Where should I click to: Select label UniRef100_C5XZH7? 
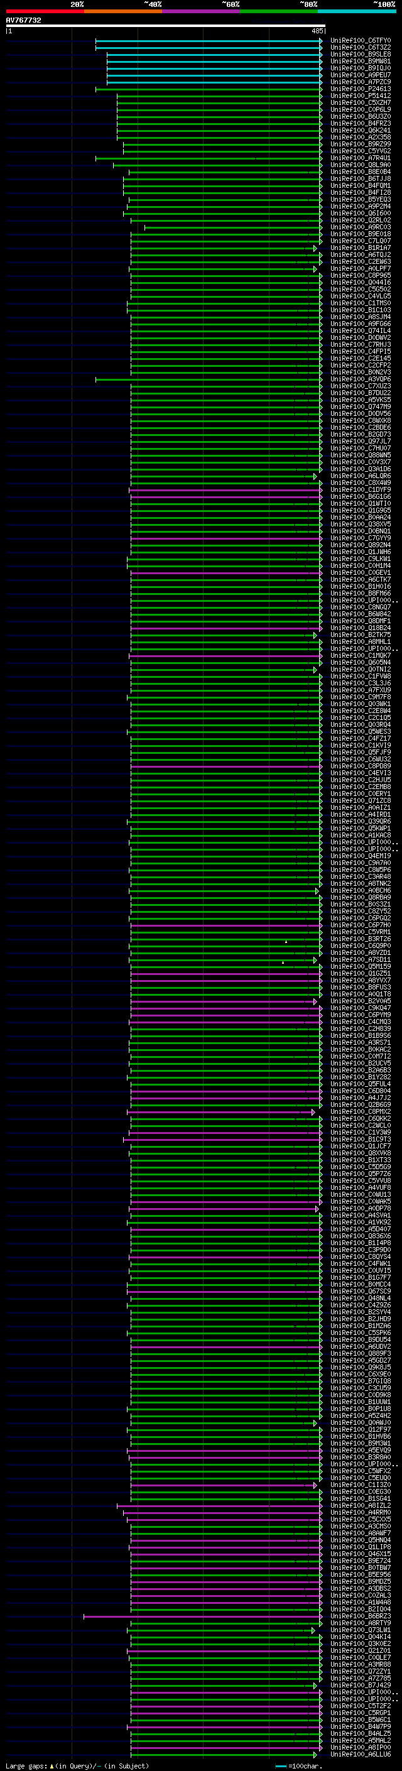(x=360, y=102)
